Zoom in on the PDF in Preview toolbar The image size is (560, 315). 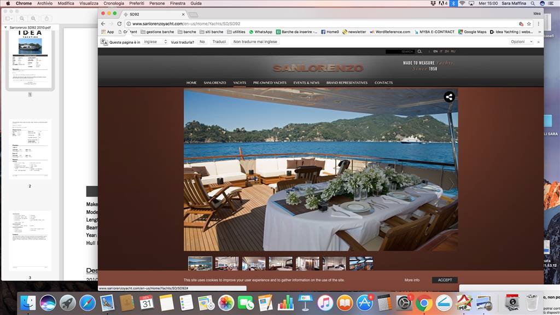pyautogui.click(x=33, y=18)
